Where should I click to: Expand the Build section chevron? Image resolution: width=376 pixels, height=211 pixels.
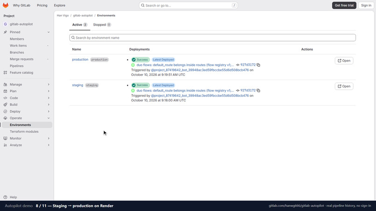[49, 105]
